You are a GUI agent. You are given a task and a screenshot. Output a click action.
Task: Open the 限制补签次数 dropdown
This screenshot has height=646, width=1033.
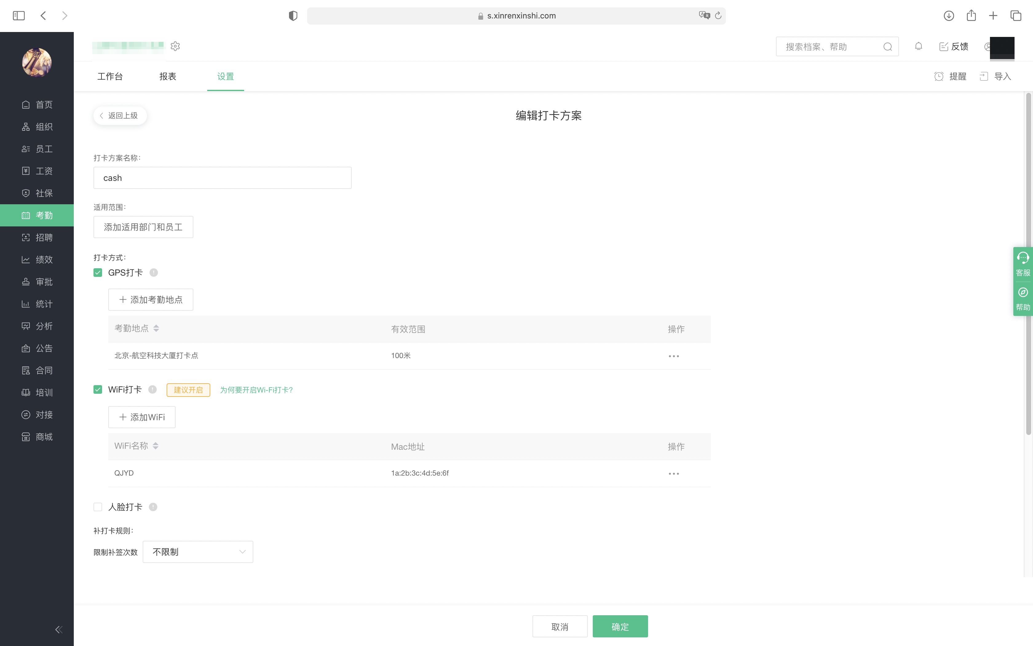click(x=198, y=552)
